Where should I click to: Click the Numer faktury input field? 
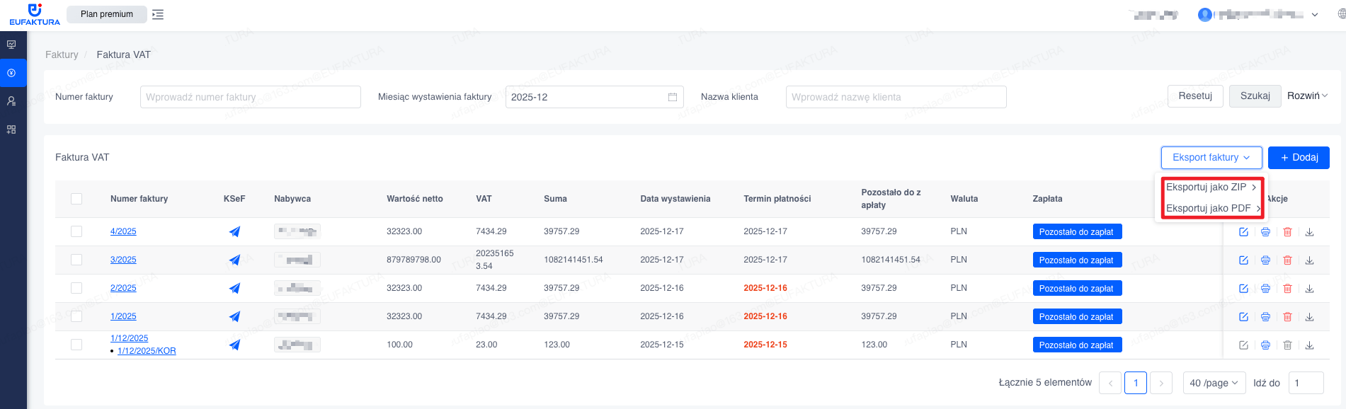pos(251,97)
